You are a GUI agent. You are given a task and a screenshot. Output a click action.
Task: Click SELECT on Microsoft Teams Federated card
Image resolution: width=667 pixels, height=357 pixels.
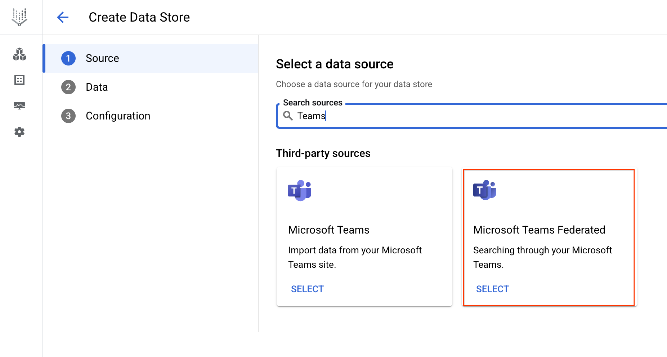click(492, 289)
